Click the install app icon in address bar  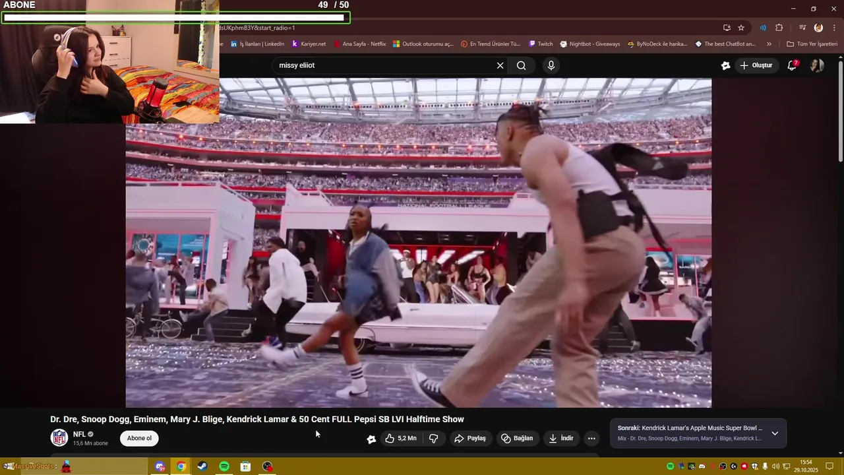click(727, 28)
